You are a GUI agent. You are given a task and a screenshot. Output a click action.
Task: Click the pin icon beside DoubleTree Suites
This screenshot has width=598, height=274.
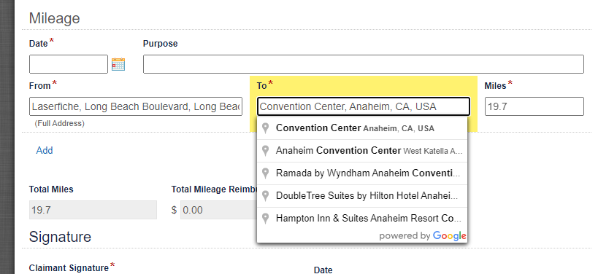266,196
